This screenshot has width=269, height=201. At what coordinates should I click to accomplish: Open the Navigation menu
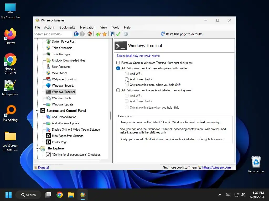pyautogui.click(x=88, y=27)
